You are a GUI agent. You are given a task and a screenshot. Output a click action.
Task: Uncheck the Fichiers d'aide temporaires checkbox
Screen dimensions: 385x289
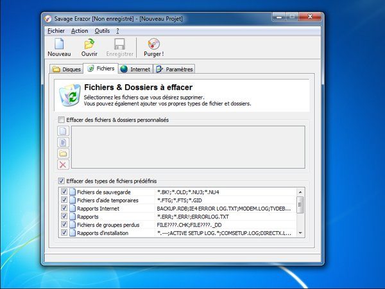pos(64,200)
